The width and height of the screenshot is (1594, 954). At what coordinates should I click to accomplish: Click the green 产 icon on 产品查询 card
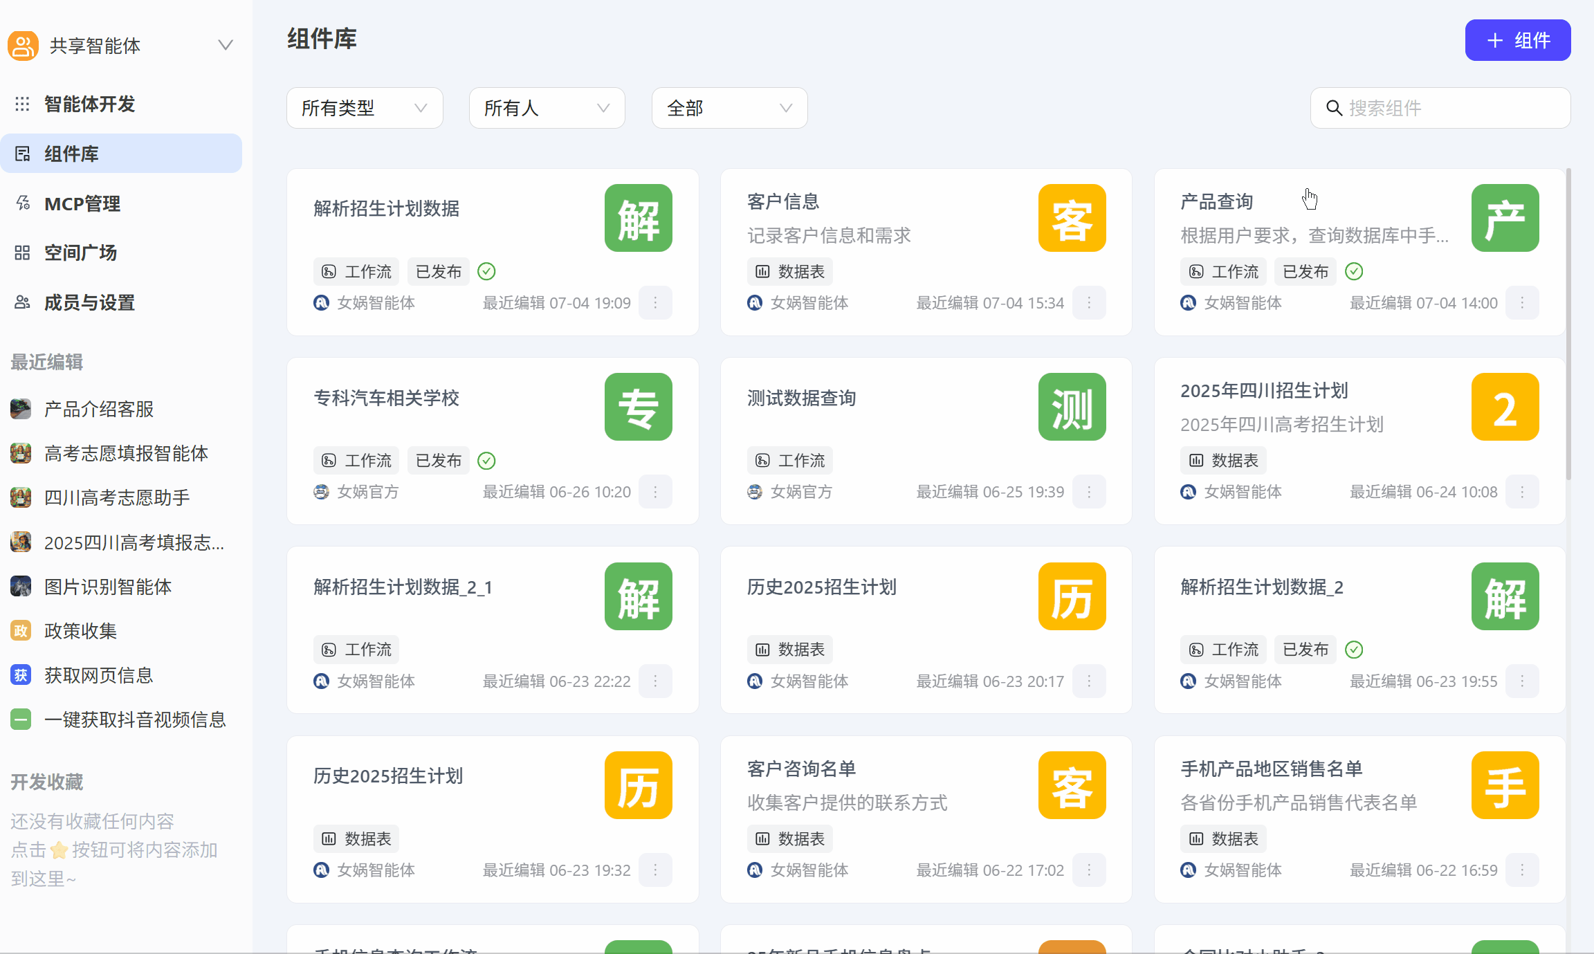point(1505,218)
